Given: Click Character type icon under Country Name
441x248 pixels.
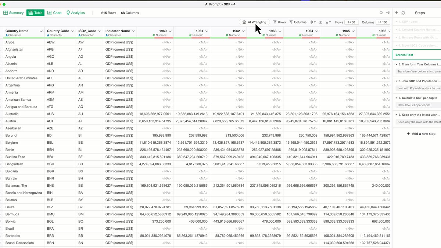Looking at the screenshot, I should [7, 35].
